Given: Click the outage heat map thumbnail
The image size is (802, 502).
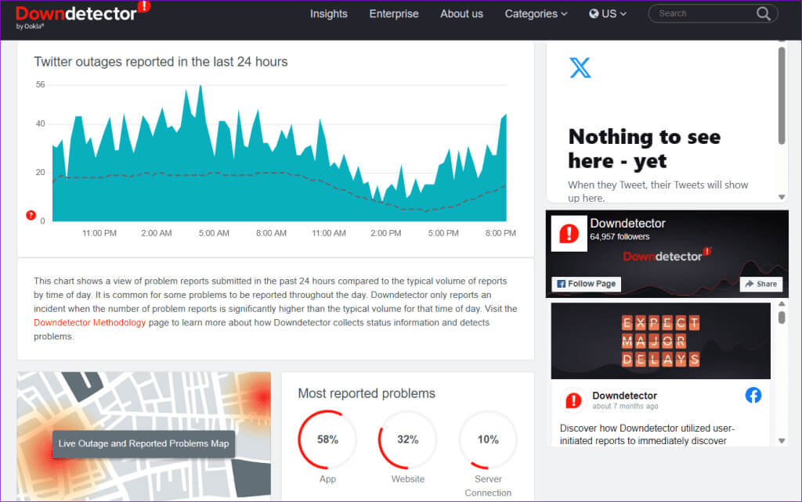Looking at the screenshot, I should [144, 436].
